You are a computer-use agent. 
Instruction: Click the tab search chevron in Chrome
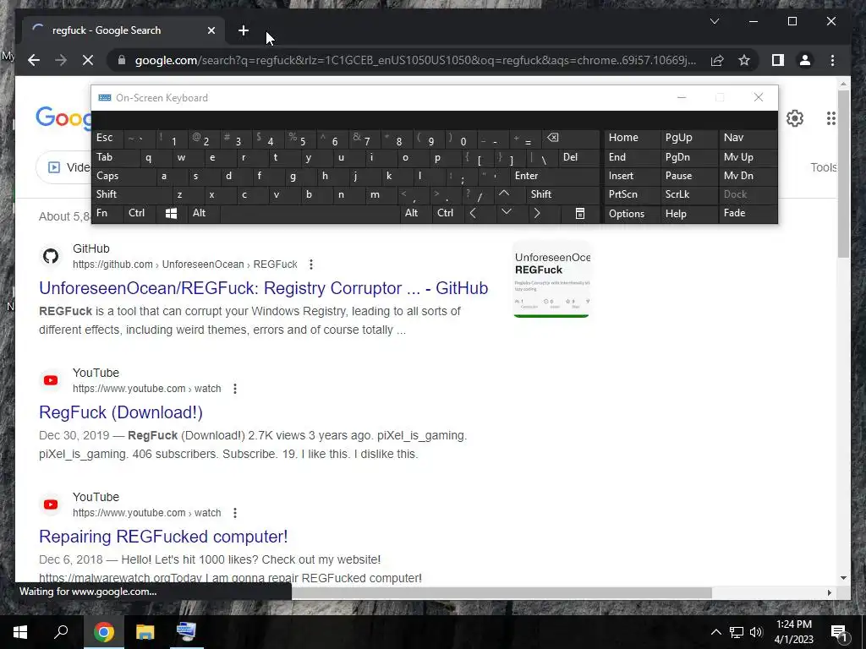tap(714, 21)
